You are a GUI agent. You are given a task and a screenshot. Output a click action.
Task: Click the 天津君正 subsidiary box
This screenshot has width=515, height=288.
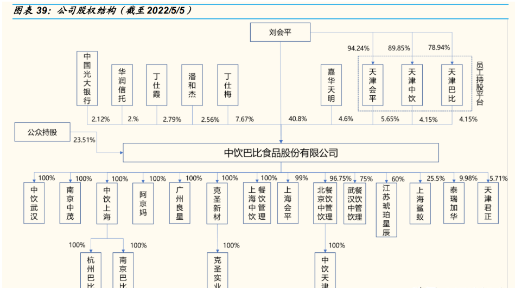[488, 203]
